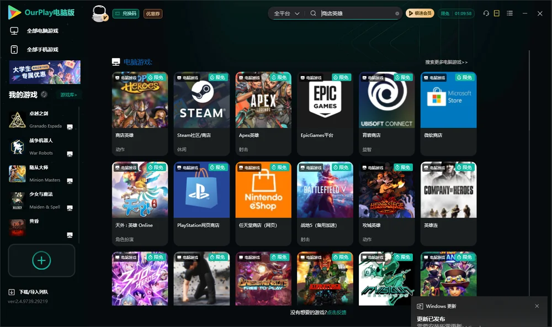Screen dimensions: 552x327
Task: Open the 游戏库> library link
Action: point(68,95)
